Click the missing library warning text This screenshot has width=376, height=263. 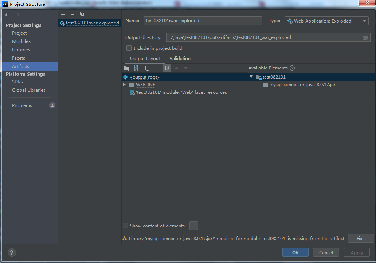[x=236, y=239]
